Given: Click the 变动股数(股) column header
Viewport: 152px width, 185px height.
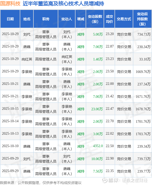Looking at the screenshot, I should point(95,19).
